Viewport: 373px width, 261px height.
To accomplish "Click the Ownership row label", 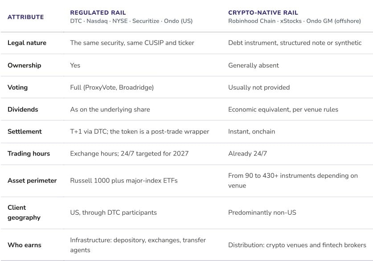I will click(x=24, y=65).
